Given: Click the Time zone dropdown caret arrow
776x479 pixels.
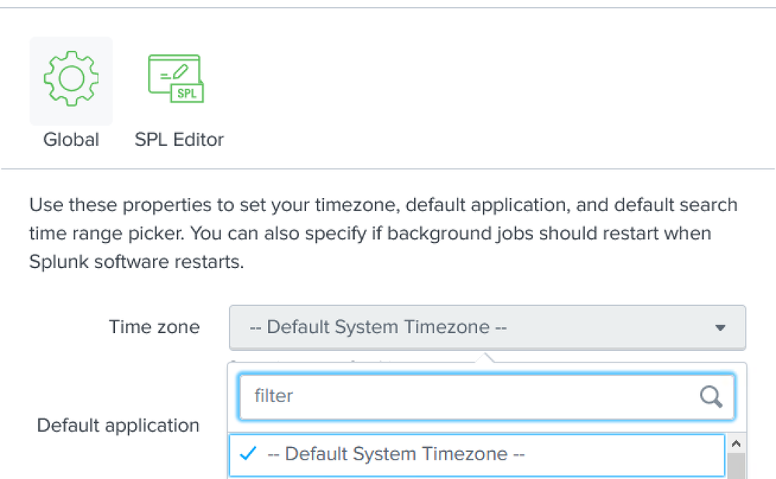Looking at the screenshot, I should point(720,328).
